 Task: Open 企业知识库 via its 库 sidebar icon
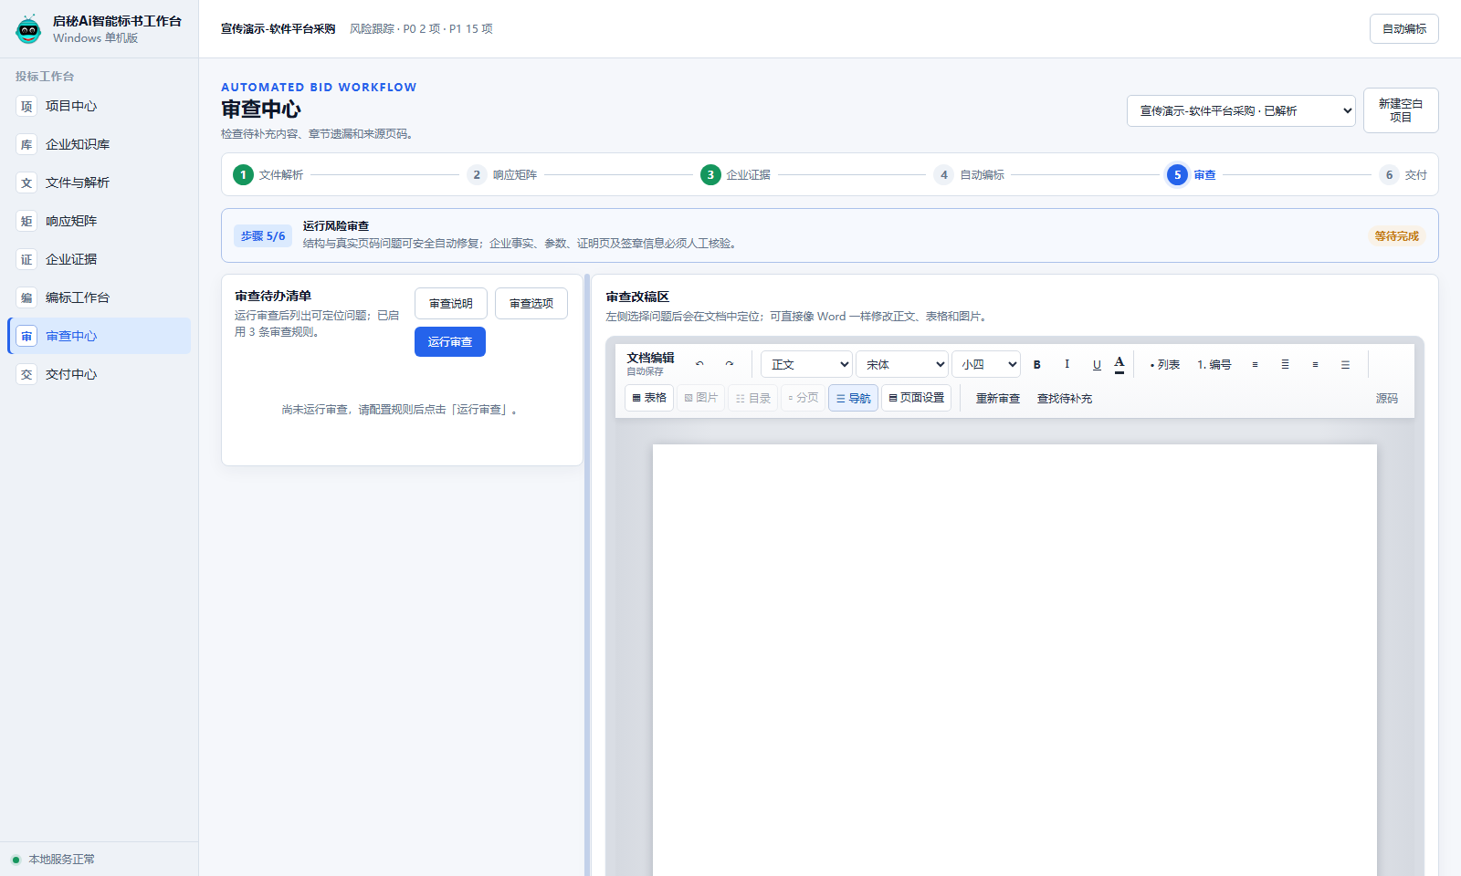(x=26, y=144)
